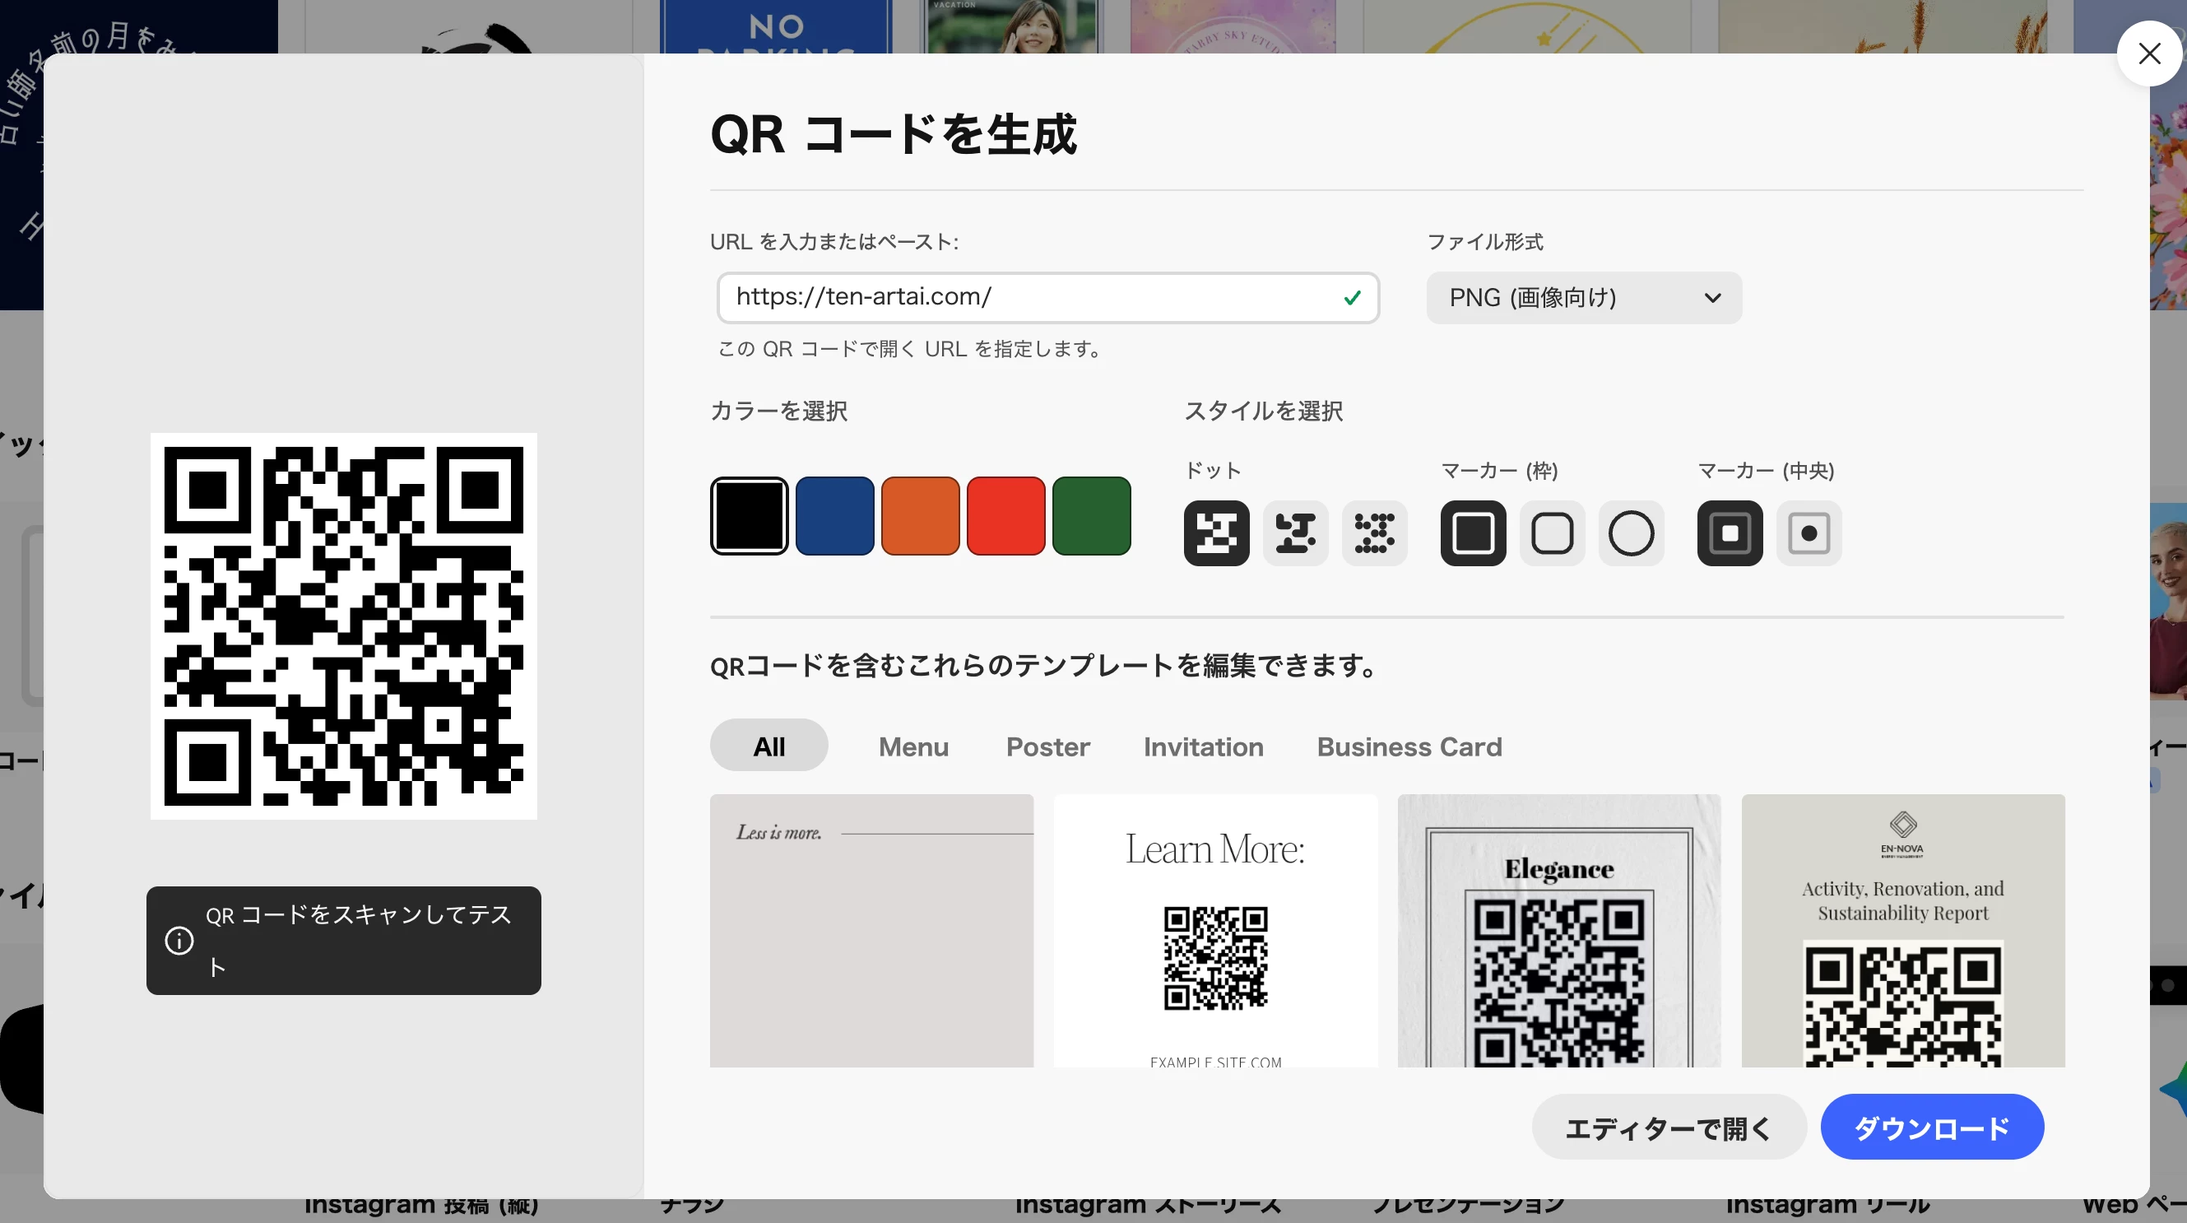Screen dimensions: 2187x1223
Task: Open the EN-NOVA Sustainability Report template
Action: [1903, 931]
